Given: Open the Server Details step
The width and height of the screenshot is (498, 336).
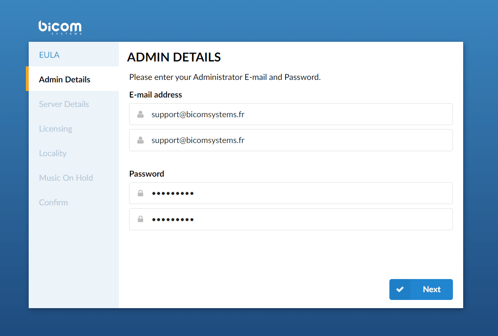Looking at the screenshot, I should (64, 104).
